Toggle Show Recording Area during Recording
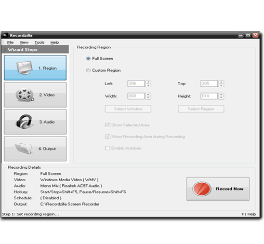The height and width of the screenshot is (244, 264). tap(108, 137)
